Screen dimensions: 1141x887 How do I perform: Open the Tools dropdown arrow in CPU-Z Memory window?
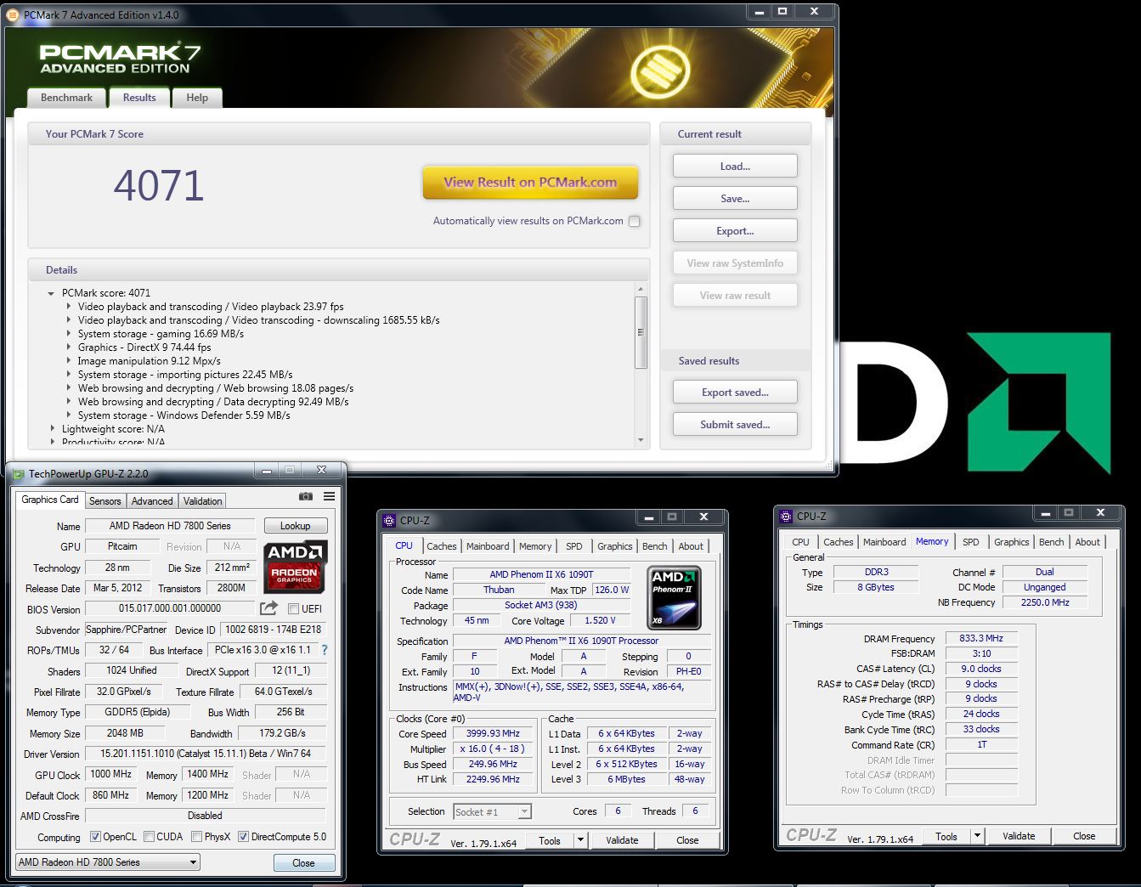pyautogui.click(x=978, y=836)
